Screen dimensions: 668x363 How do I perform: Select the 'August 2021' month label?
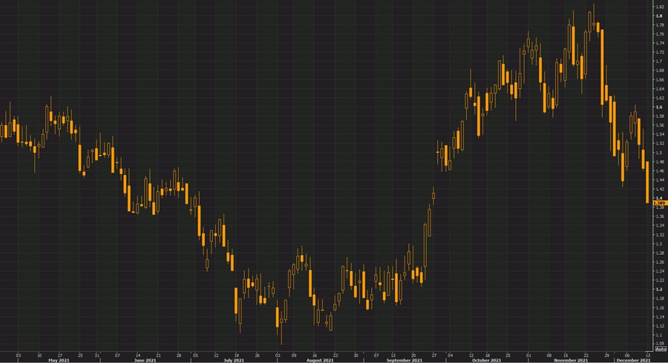(x=320, y=361)
